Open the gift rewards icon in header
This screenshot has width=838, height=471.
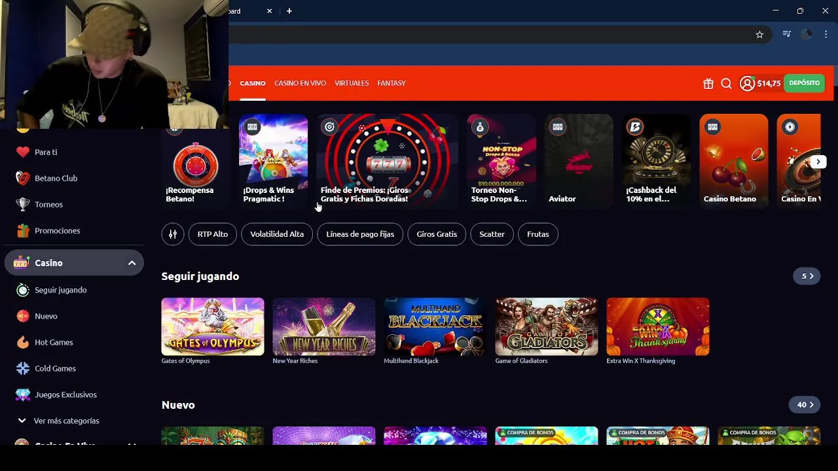[x=708, y=84]
